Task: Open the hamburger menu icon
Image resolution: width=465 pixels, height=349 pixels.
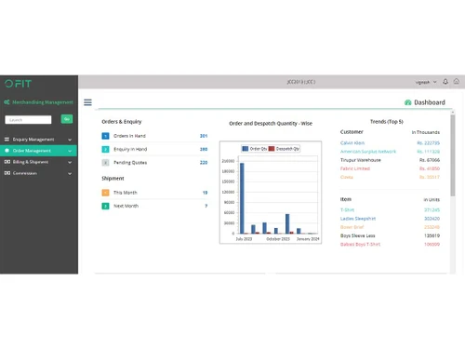Action: [87, 102]
